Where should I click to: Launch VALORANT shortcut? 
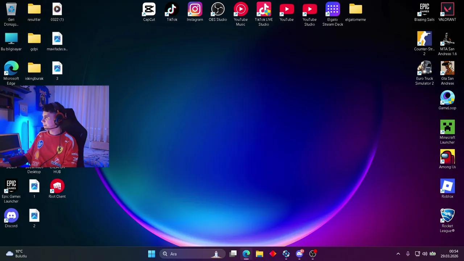tap(447, 12)
